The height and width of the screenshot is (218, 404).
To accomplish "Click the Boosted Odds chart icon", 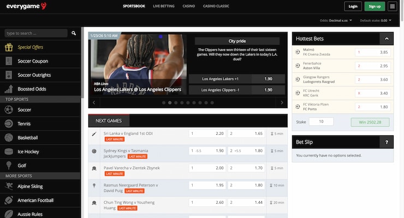I will pyautogui.click(x=9, y=89).
